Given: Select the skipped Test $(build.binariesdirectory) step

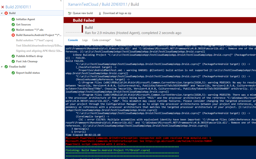Looking at the screenshot, I should click(x=39, y=46).
